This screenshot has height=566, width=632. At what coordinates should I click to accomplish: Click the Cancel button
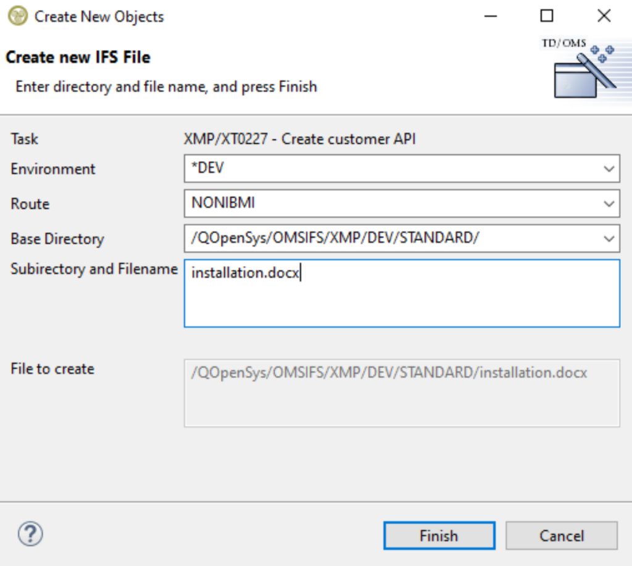[562, 536]
